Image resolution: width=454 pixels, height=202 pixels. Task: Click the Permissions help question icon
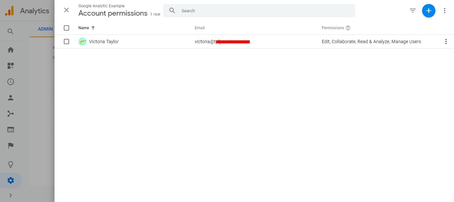coord(348,28)
